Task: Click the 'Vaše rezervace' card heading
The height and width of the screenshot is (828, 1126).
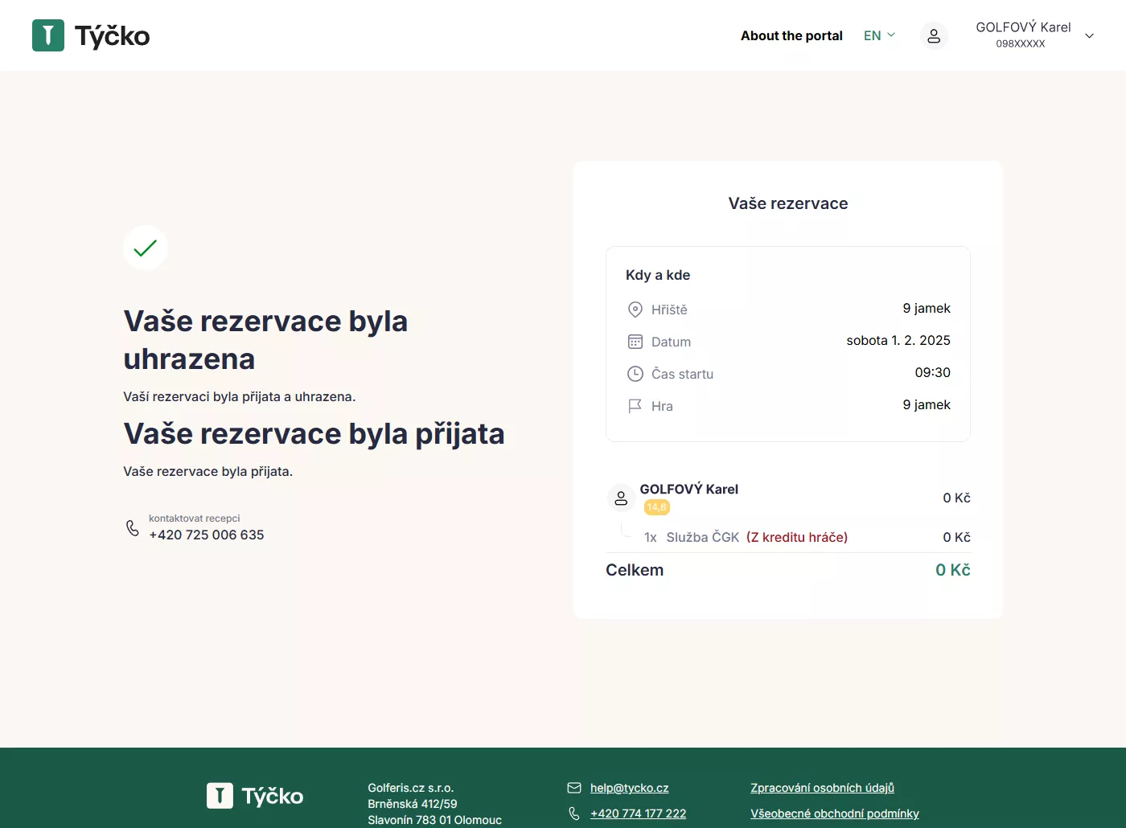Action: point(788,203)
